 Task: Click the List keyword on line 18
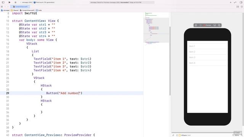point(35,51)
